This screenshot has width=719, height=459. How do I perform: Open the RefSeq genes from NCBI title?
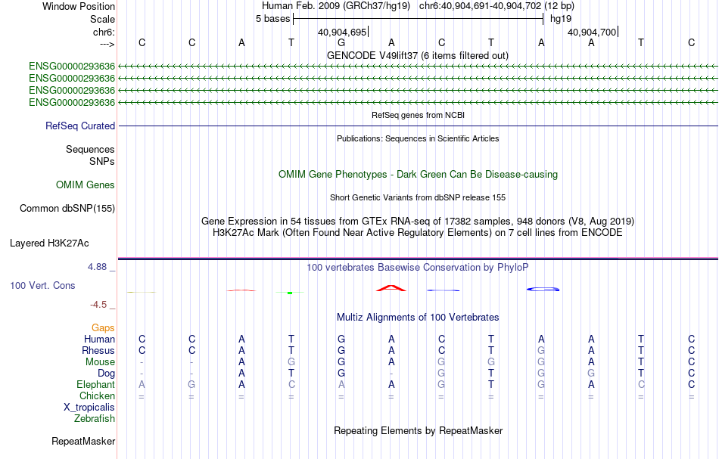tap(418, 115)
